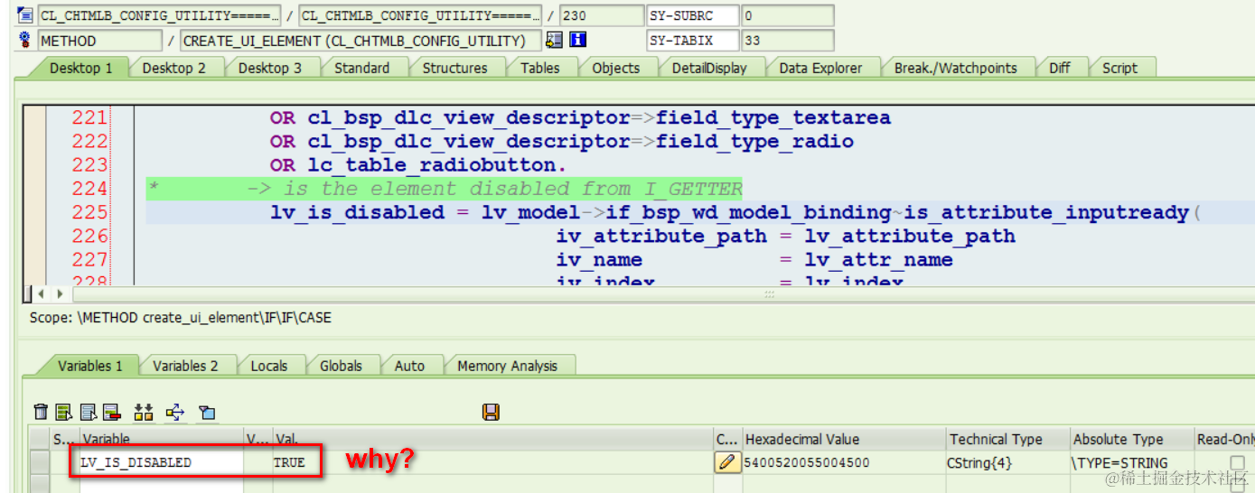The image size is (1255, 493).
Task: Click line number 221 in the editor
Action: click(89, 118)
